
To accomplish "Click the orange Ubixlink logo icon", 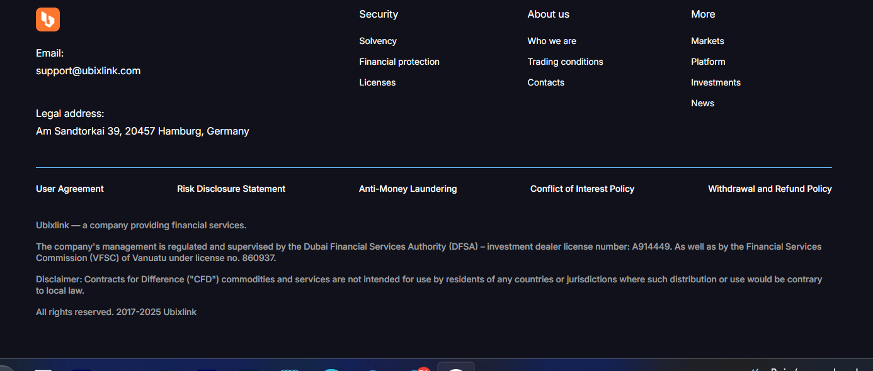I will (x=48, y=19).
